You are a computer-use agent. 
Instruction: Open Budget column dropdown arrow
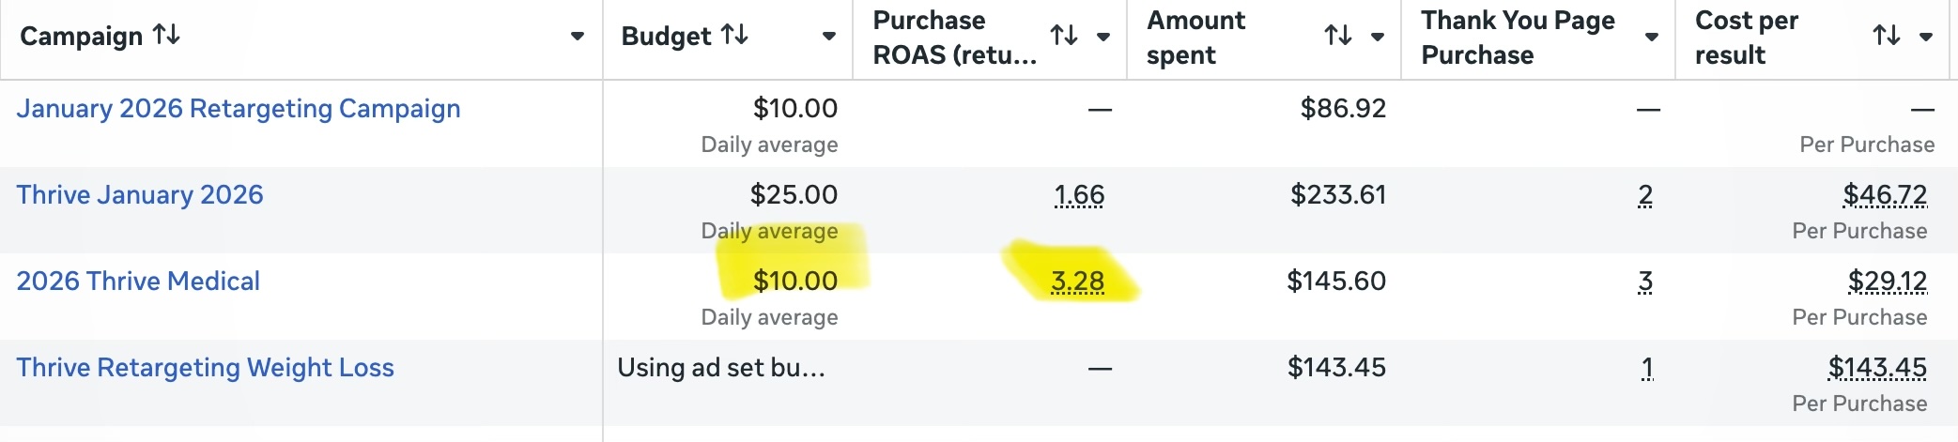[829, 37]
